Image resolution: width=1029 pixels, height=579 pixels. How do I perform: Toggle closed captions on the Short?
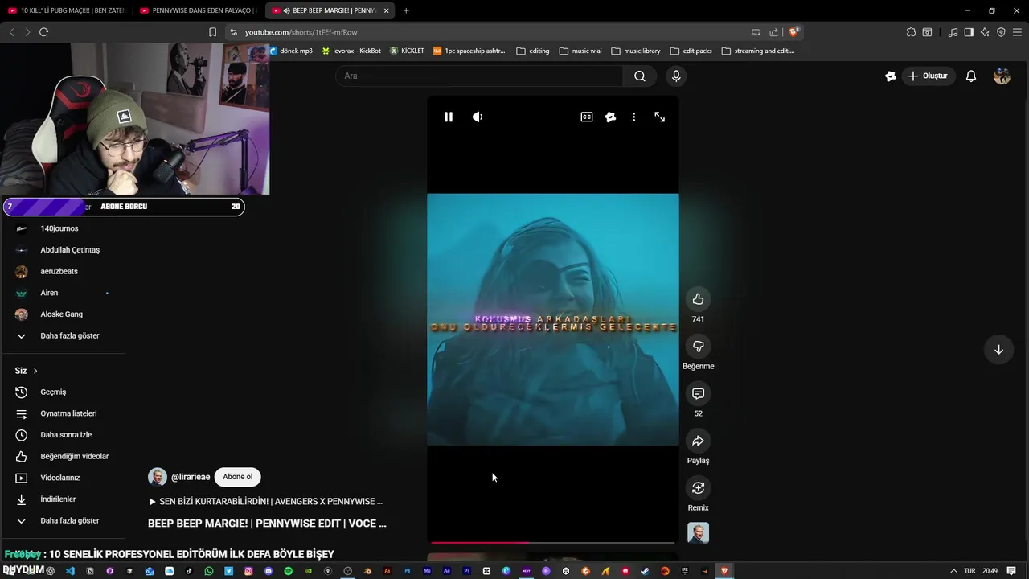(x=587, y=117)
